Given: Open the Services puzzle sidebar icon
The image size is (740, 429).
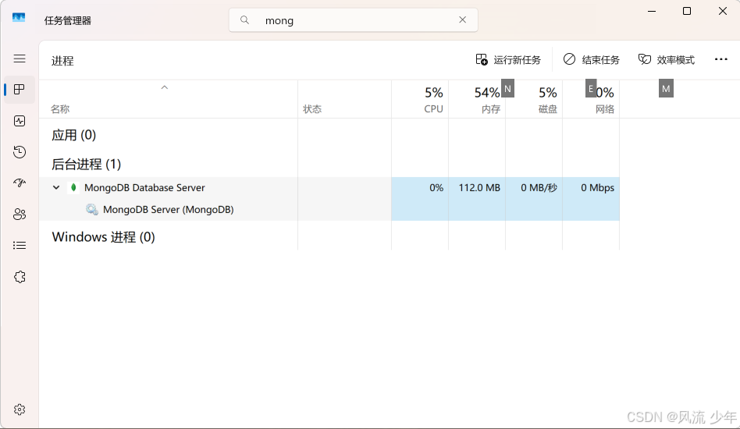Looking at the screenshot, I should 20,277.
